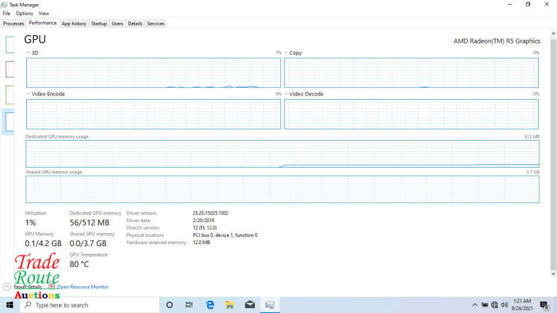The image size is (557, 313).
Task: Open the Options menu
Action: coord(25,13)
